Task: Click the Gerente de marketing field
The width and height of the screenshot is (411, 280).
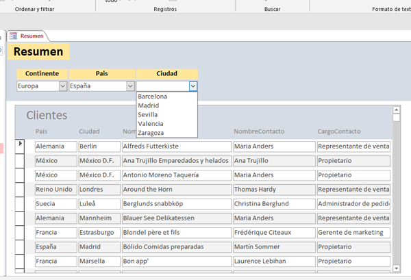Action: click(x=353, y=233)
